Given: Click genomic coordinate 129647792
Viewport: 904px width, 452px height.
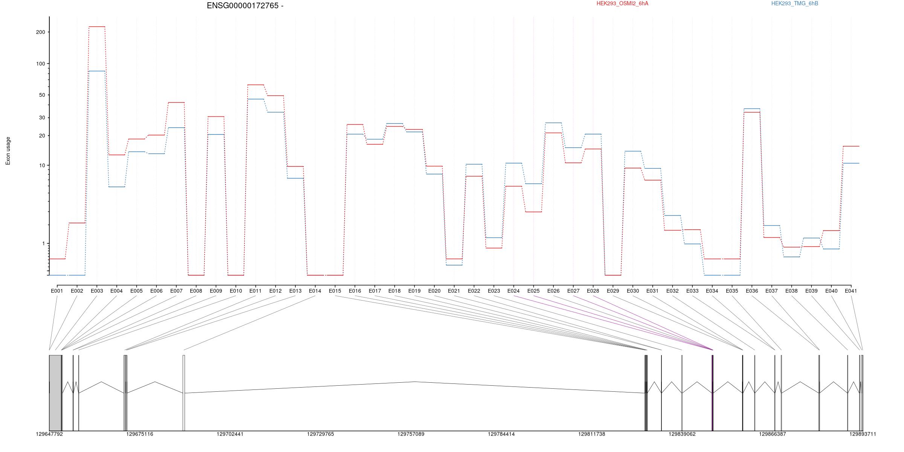Looking at the screenshot, I should click(49, 434).
